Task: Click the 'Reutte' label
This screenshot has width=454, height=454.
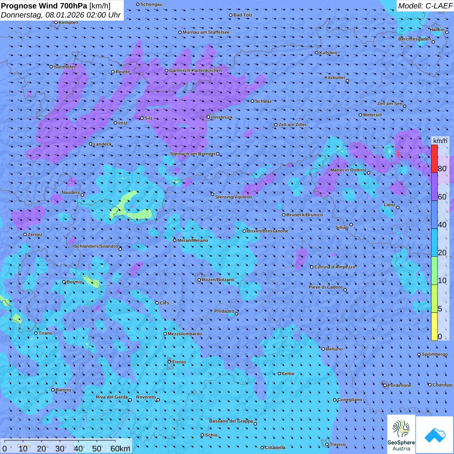Action: pyautogui.click(x=123, y=72)
